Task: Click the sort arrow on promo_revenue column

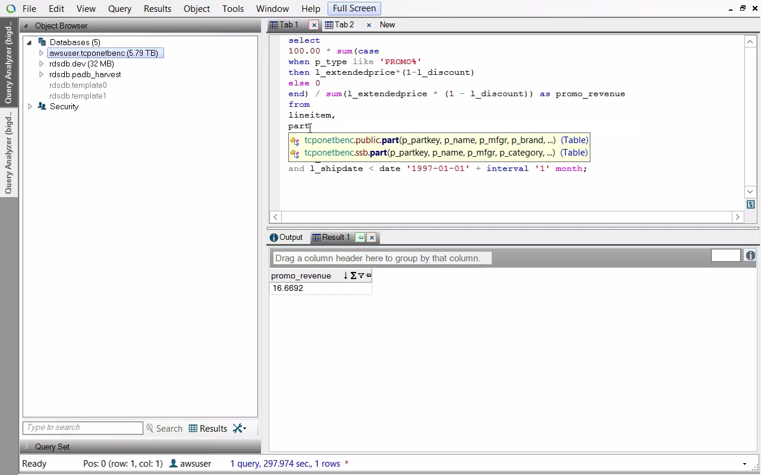Action: coord(345,275)
